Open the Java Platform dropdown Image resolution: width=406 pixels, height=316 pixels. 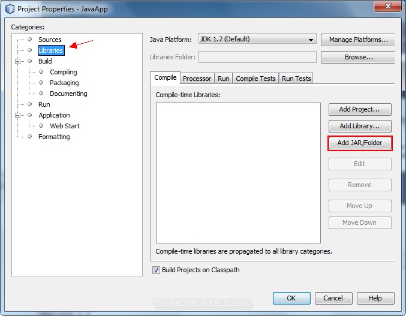pyautogui.click(x=257, y=40)
